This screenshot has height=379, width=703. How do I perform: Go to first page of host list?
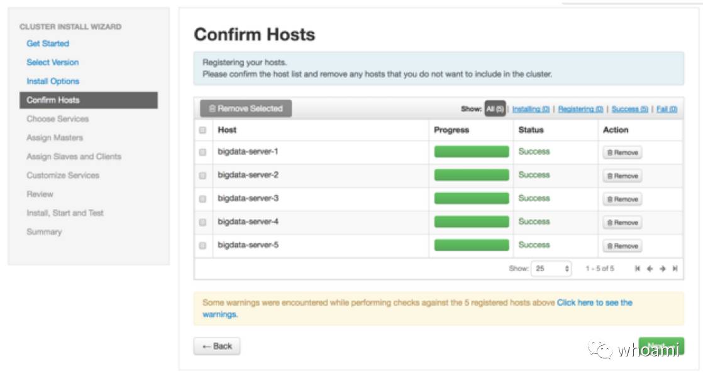click(638, 269)
